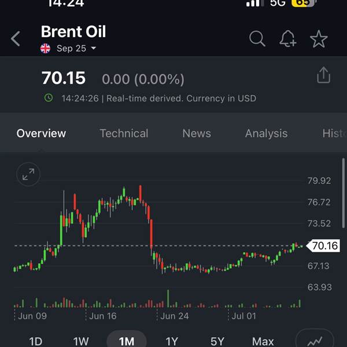Tap the 70.16 current price marker
This screenshot has height=347, width=347.
pos(323,246)
